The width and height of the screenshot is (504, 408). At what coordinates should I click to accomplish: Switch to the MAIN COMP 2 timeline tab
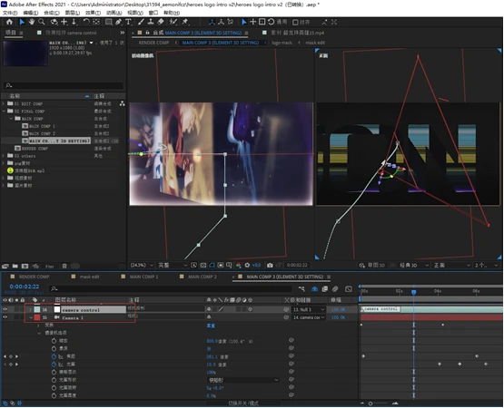(203, 277)
